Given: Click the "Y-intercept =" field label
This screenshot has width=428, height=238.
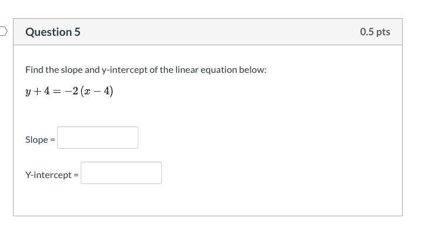Looking at the screenshot, I should (52, 175).
